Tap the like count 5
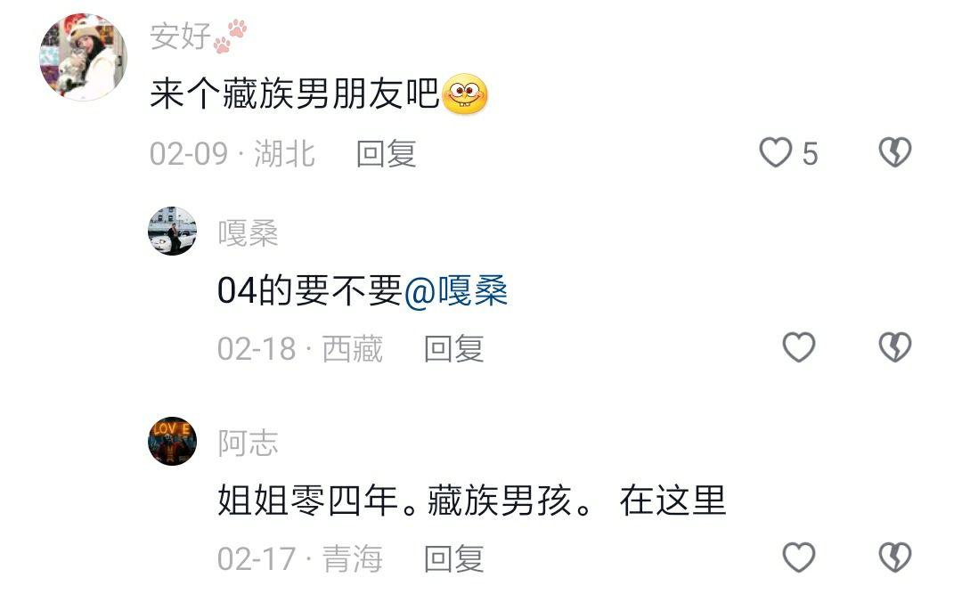Image resolution: width=962 pixels, height=594 pixels. pyautogui.click(x=810, y=153)
